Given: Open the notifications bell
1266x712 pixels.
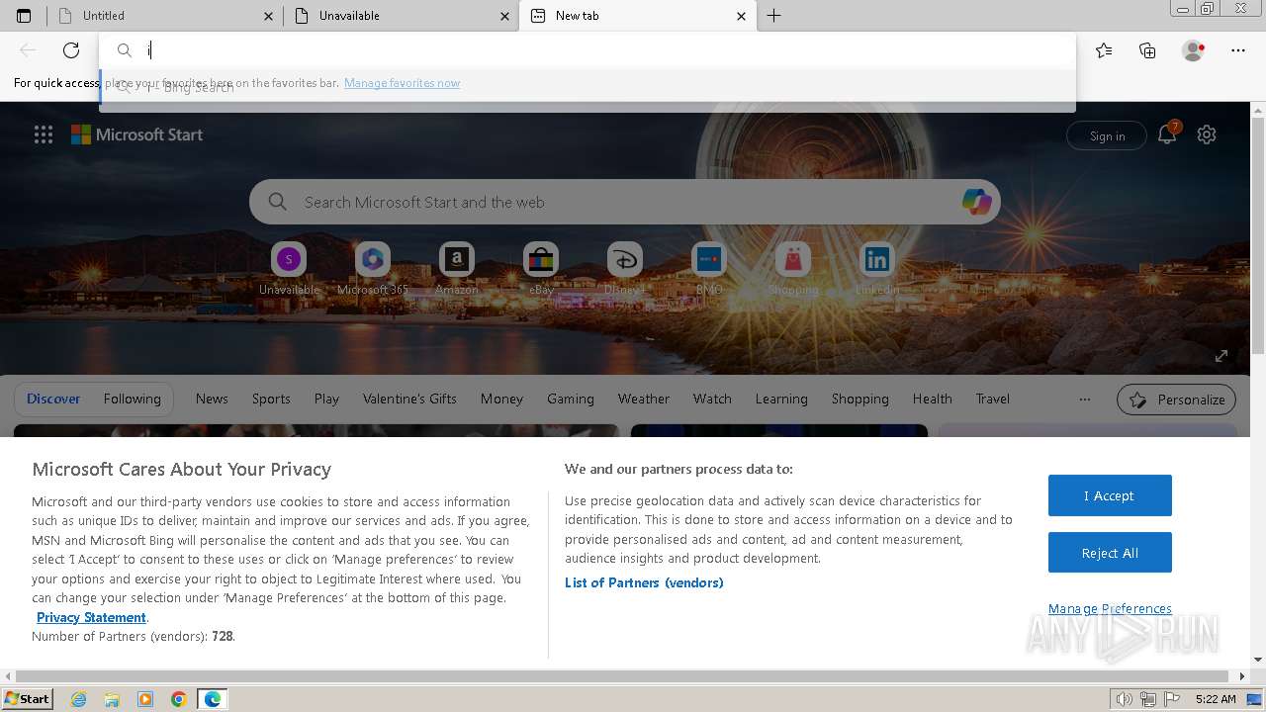Looking at the screenshot, I should [x=1168, y=135].
